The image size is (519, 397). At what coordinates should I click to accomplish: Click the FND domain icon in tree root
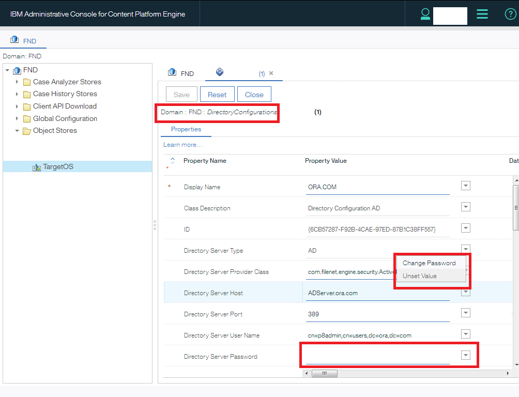click(17, 70)
